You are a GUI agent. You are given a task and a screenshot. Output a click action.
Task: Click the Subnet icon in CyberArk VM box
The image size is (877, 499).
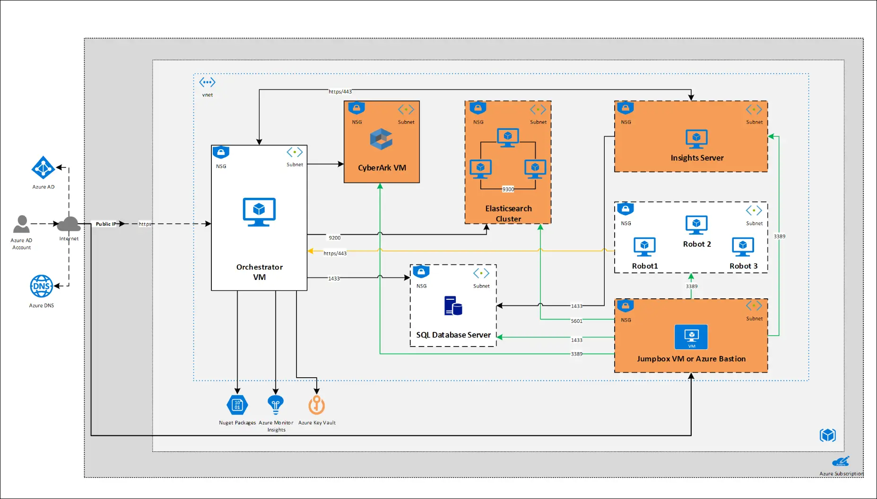[x=406, y=110]
